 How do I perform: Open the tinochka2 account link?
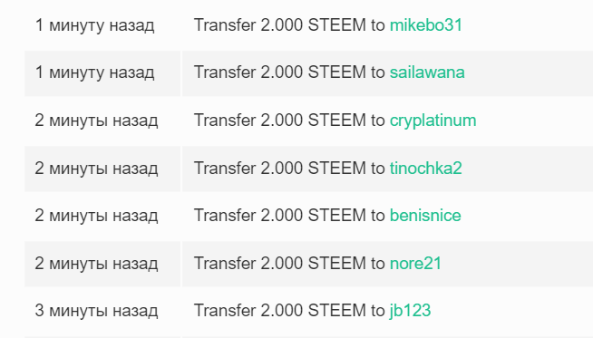pos(426,168)
